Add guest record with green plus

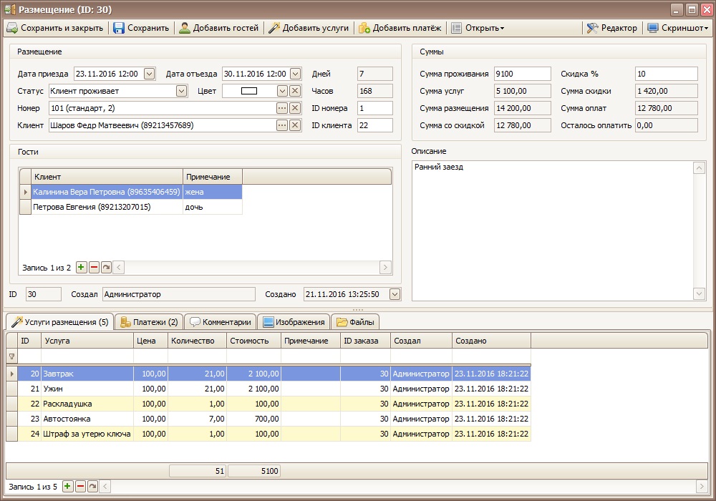[x=81, y=268]
